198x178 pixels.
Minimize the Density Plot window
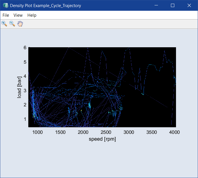click(156, 5)
